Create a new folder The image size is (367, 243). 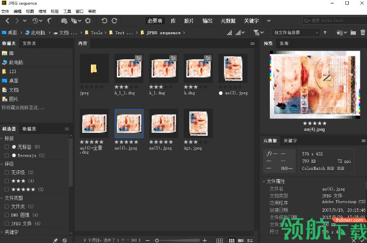(x=353, y=33)
